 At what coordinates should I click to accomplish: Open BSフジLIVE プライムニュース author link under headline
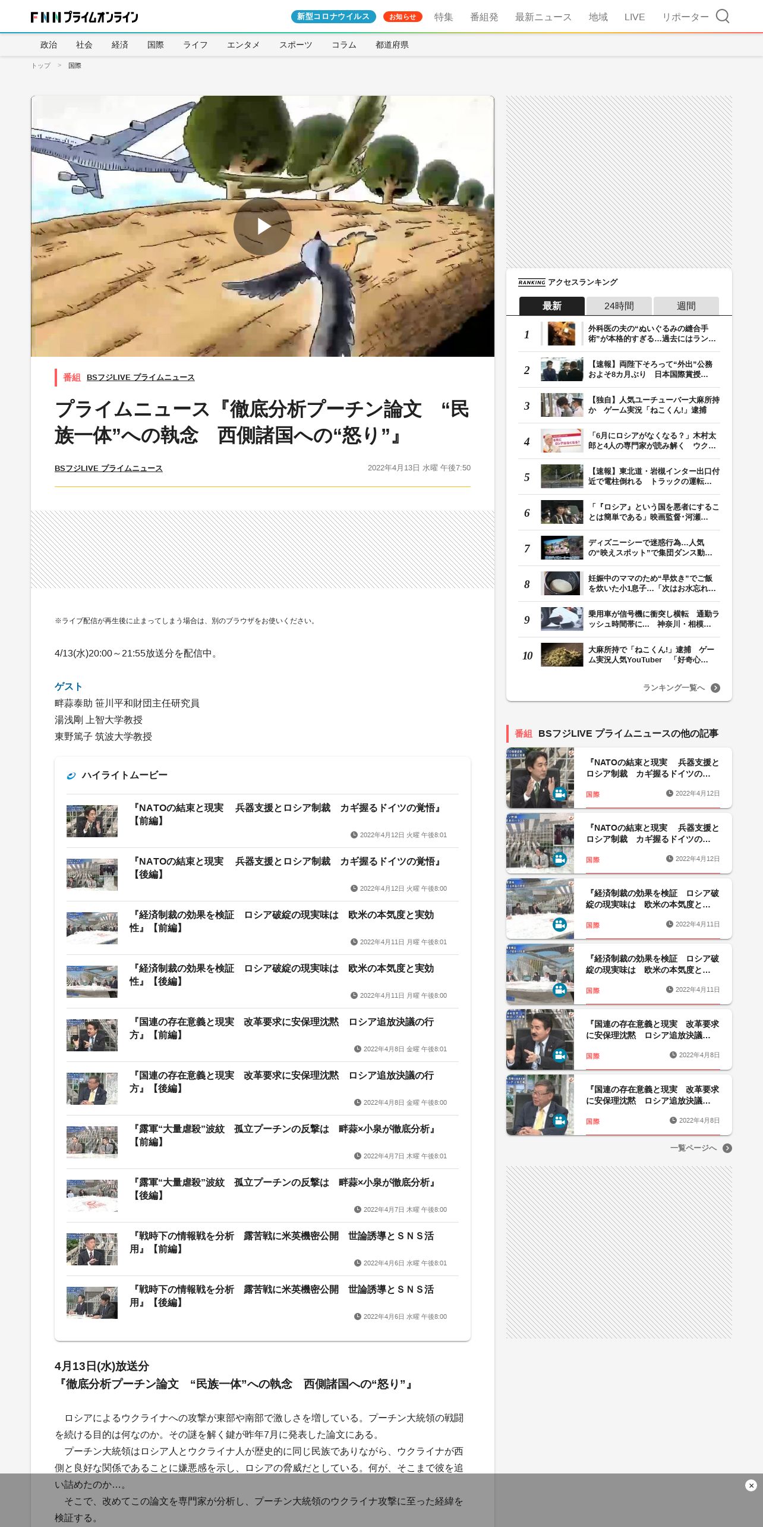[x=109, y=468]
